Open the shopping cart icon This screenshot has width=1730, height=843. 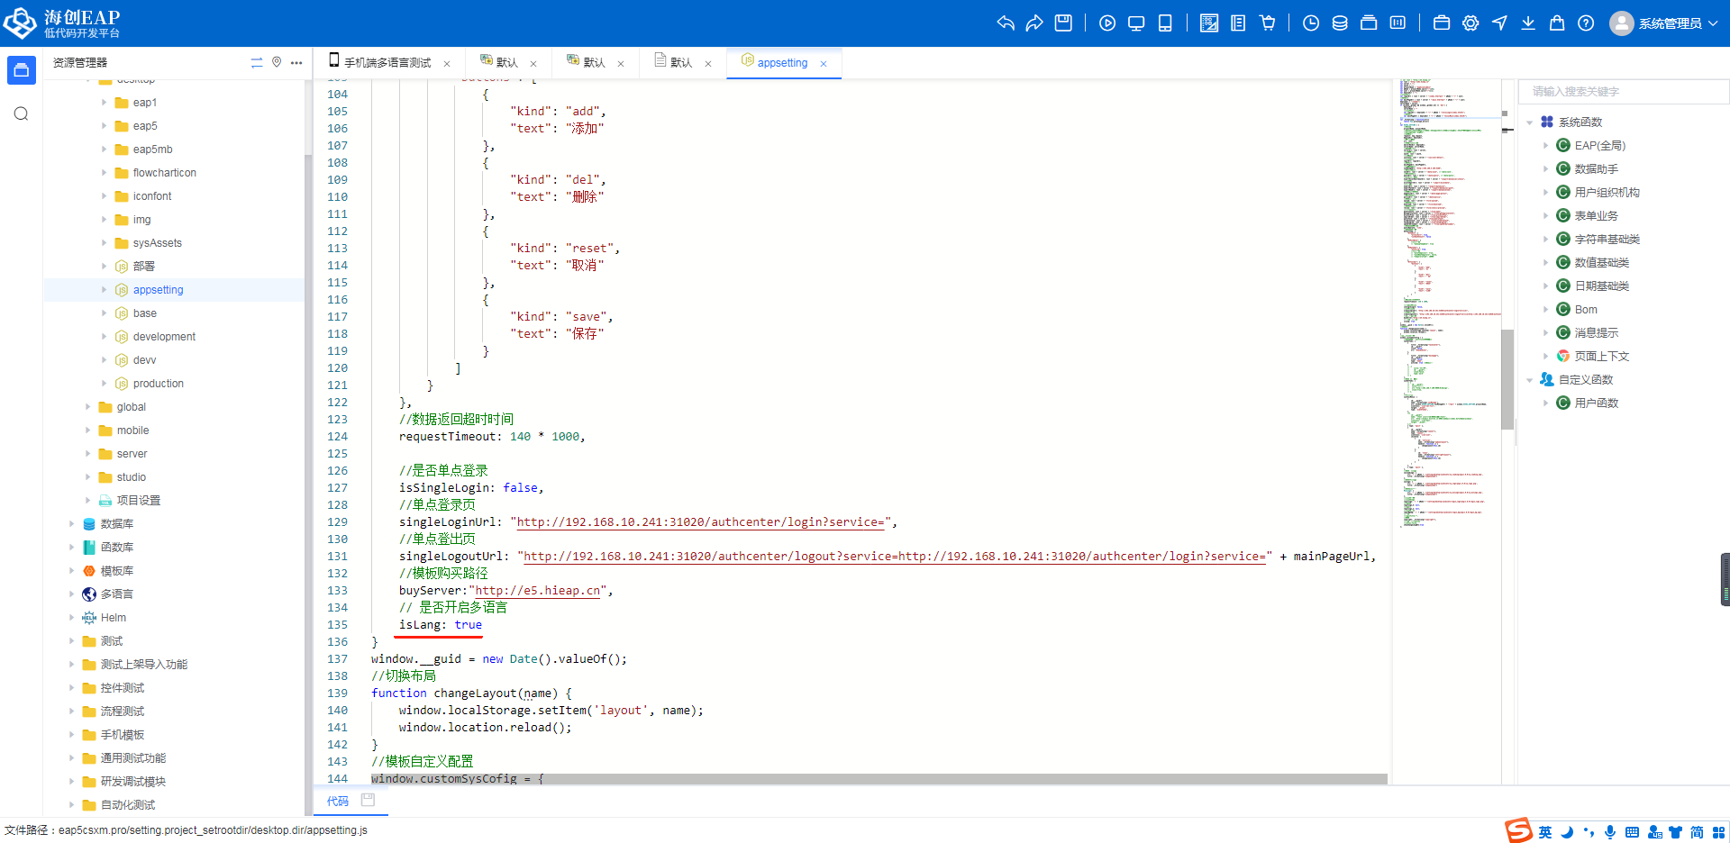[1267, 23]
